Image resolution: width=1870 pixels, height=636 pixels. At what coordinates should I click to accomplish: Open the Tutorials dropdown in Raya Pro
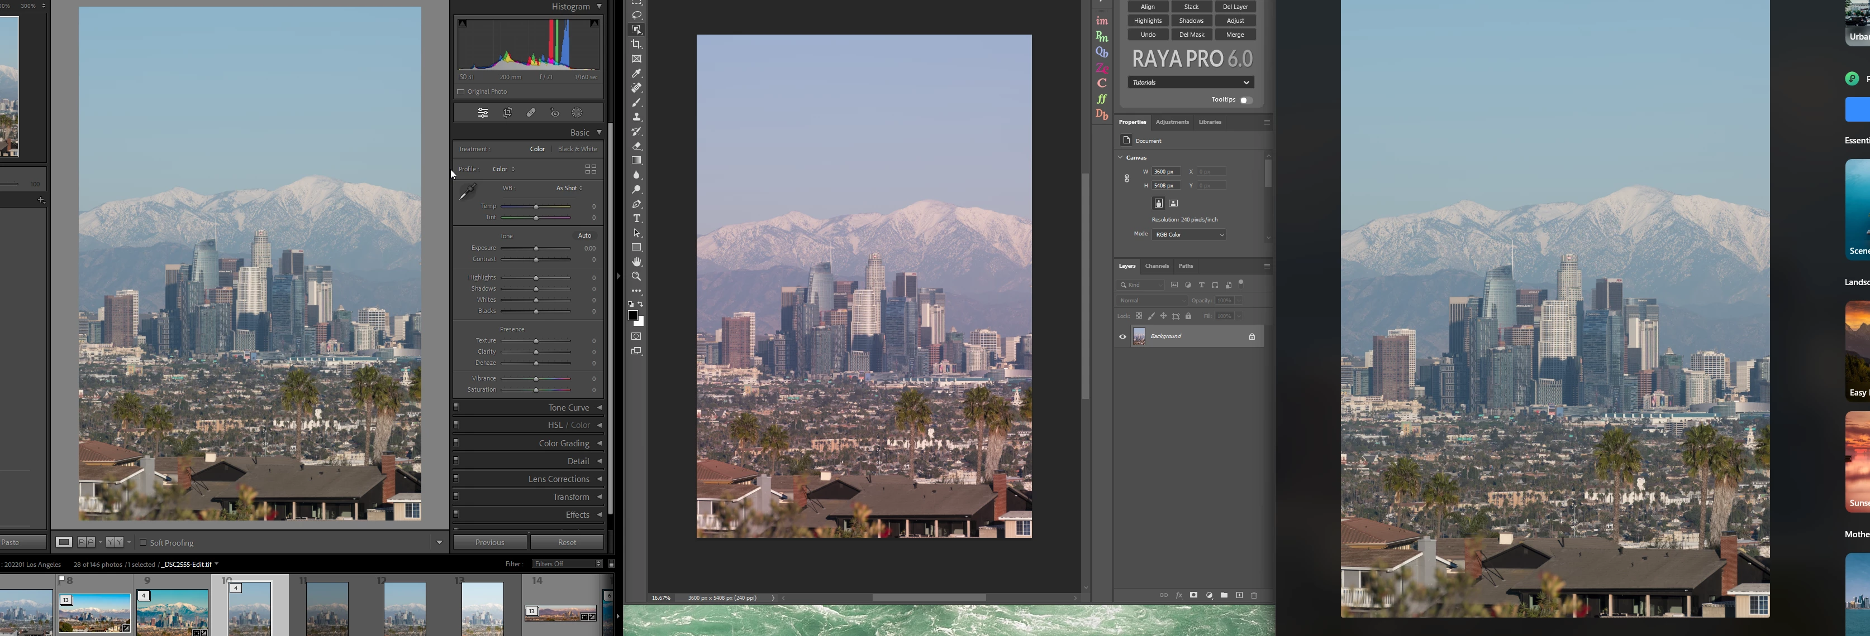1191,82
